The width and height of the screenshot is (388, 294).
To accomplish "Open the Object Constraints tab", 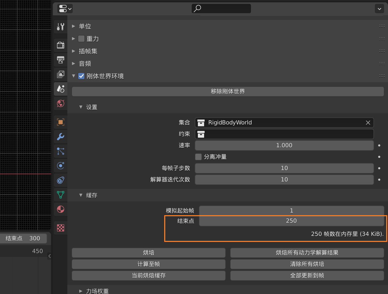I will 61,180.
